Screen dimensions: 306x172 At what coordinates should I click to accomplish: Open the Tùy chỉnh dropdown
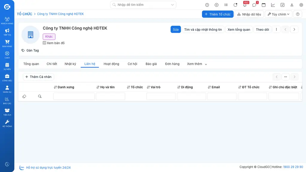279,14
